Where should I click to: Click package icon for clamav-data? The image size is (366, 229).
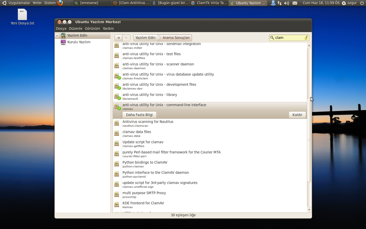click(117, 133)
